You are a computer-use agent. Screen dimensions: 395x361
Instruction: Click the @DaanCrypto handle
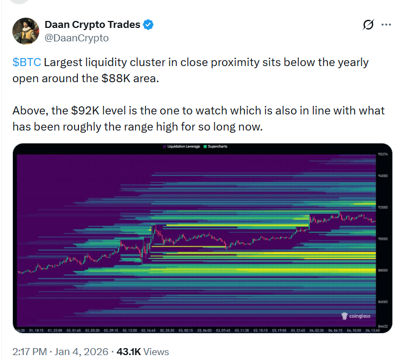coord(76,38)
